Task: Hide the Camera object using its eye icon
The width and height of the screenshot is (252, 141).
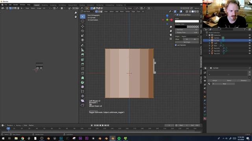Action: tap(250, 38)
